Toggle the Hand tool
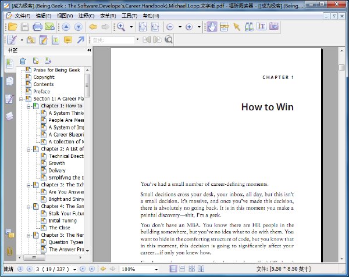The width and height of the screenshot is (349, 277). tap(212, 27)
